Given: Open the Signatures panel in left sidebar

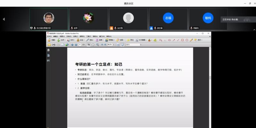Looking at the screenshot, I should click(48, 61).
